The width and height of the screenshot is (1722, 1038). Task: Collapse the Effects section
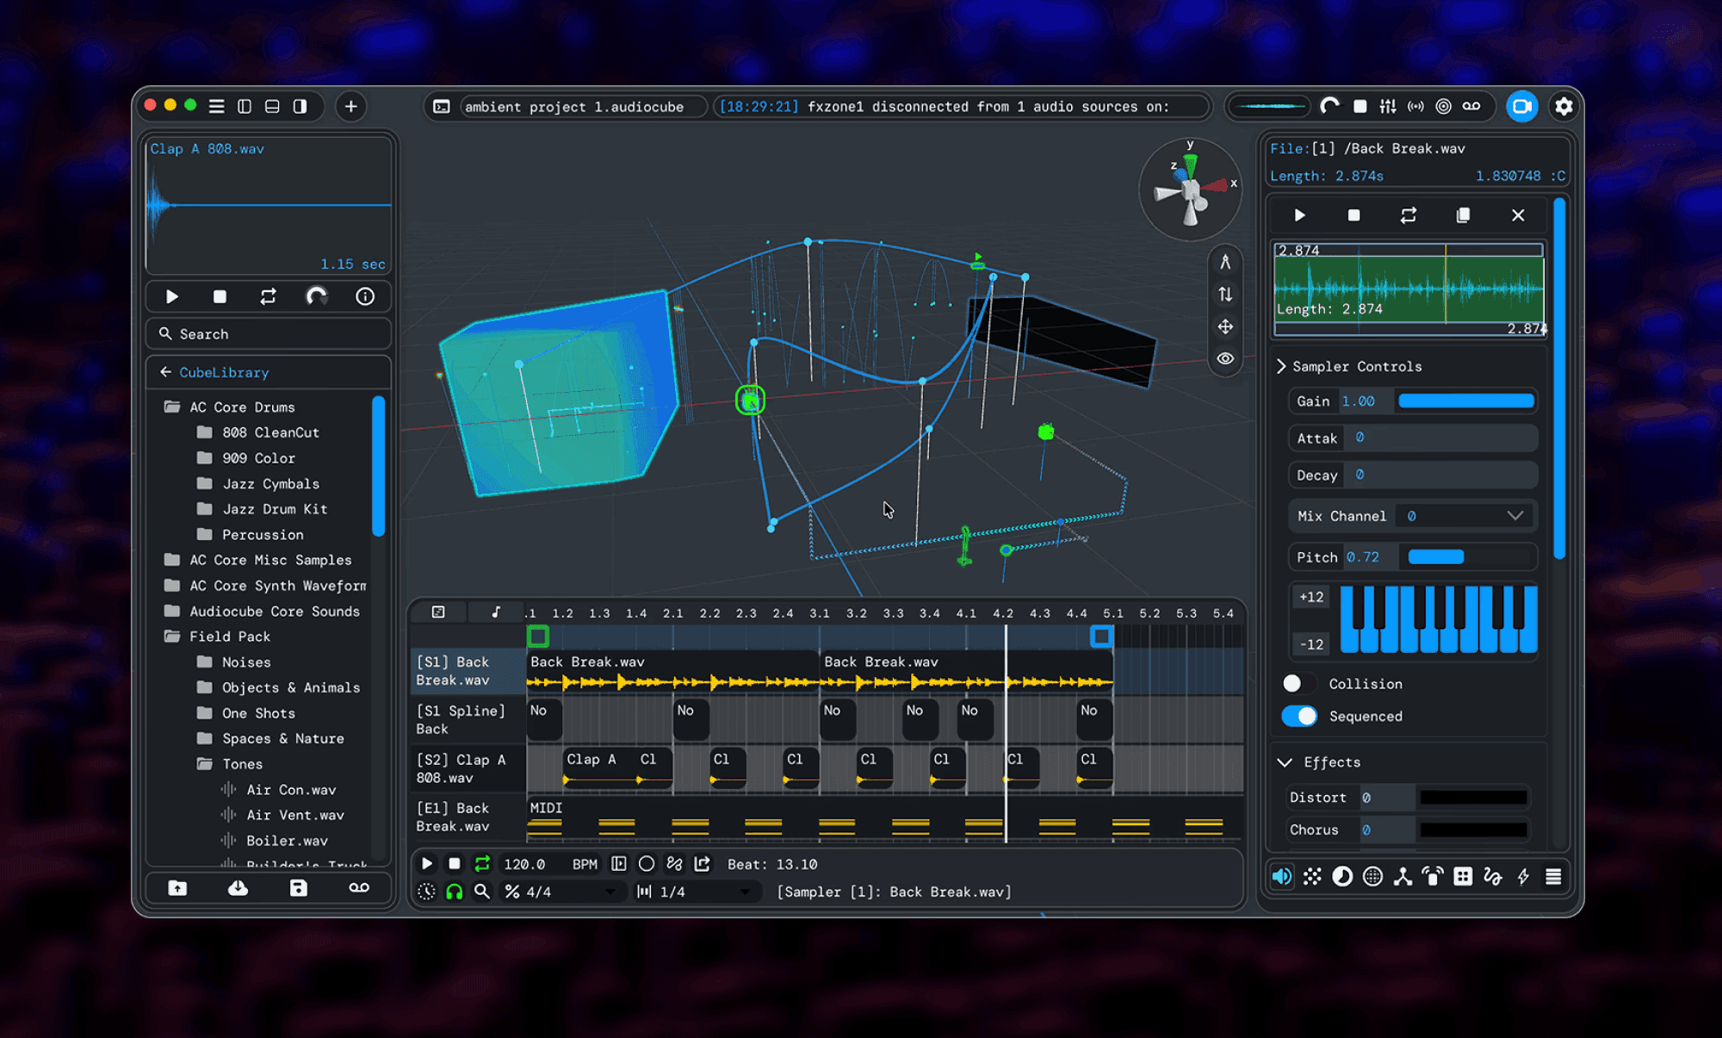[x=1285, y=761]
